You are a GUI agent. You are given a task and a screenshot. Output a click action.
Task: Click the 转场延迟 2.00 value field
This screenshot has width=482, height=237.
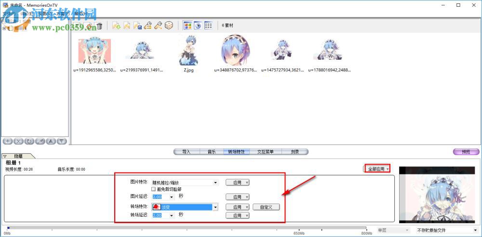click(x=161, y=215)
